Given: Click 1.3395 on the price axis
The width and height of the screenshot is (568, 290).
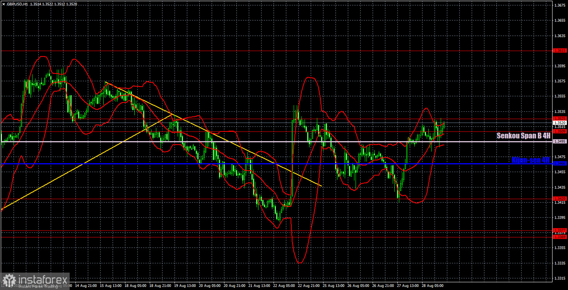Looking at the screenshot, I should tap(560, 218).
